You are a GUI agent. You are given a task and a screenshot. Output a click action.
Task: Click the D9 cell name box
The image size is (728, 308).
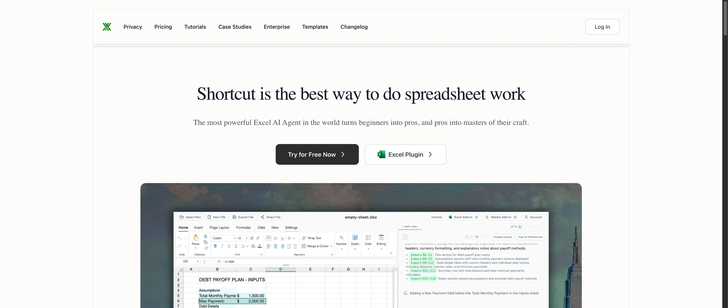188,261
